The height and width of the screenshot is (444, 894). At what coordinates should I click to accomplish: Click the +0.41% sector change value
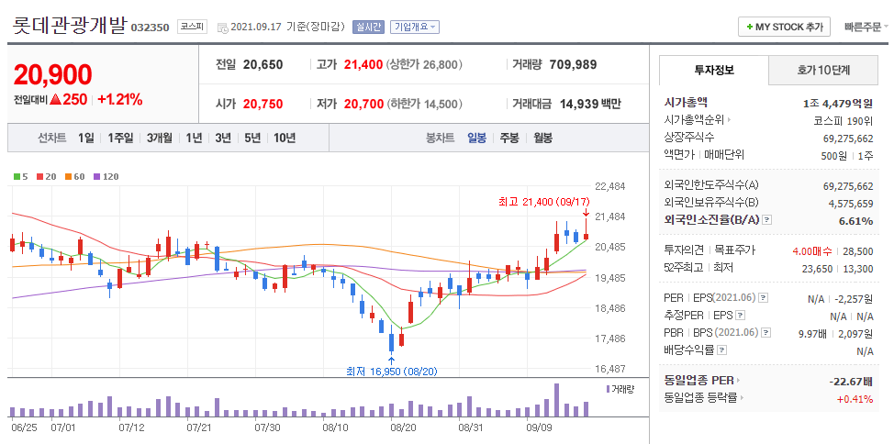[x=855, y=398]
